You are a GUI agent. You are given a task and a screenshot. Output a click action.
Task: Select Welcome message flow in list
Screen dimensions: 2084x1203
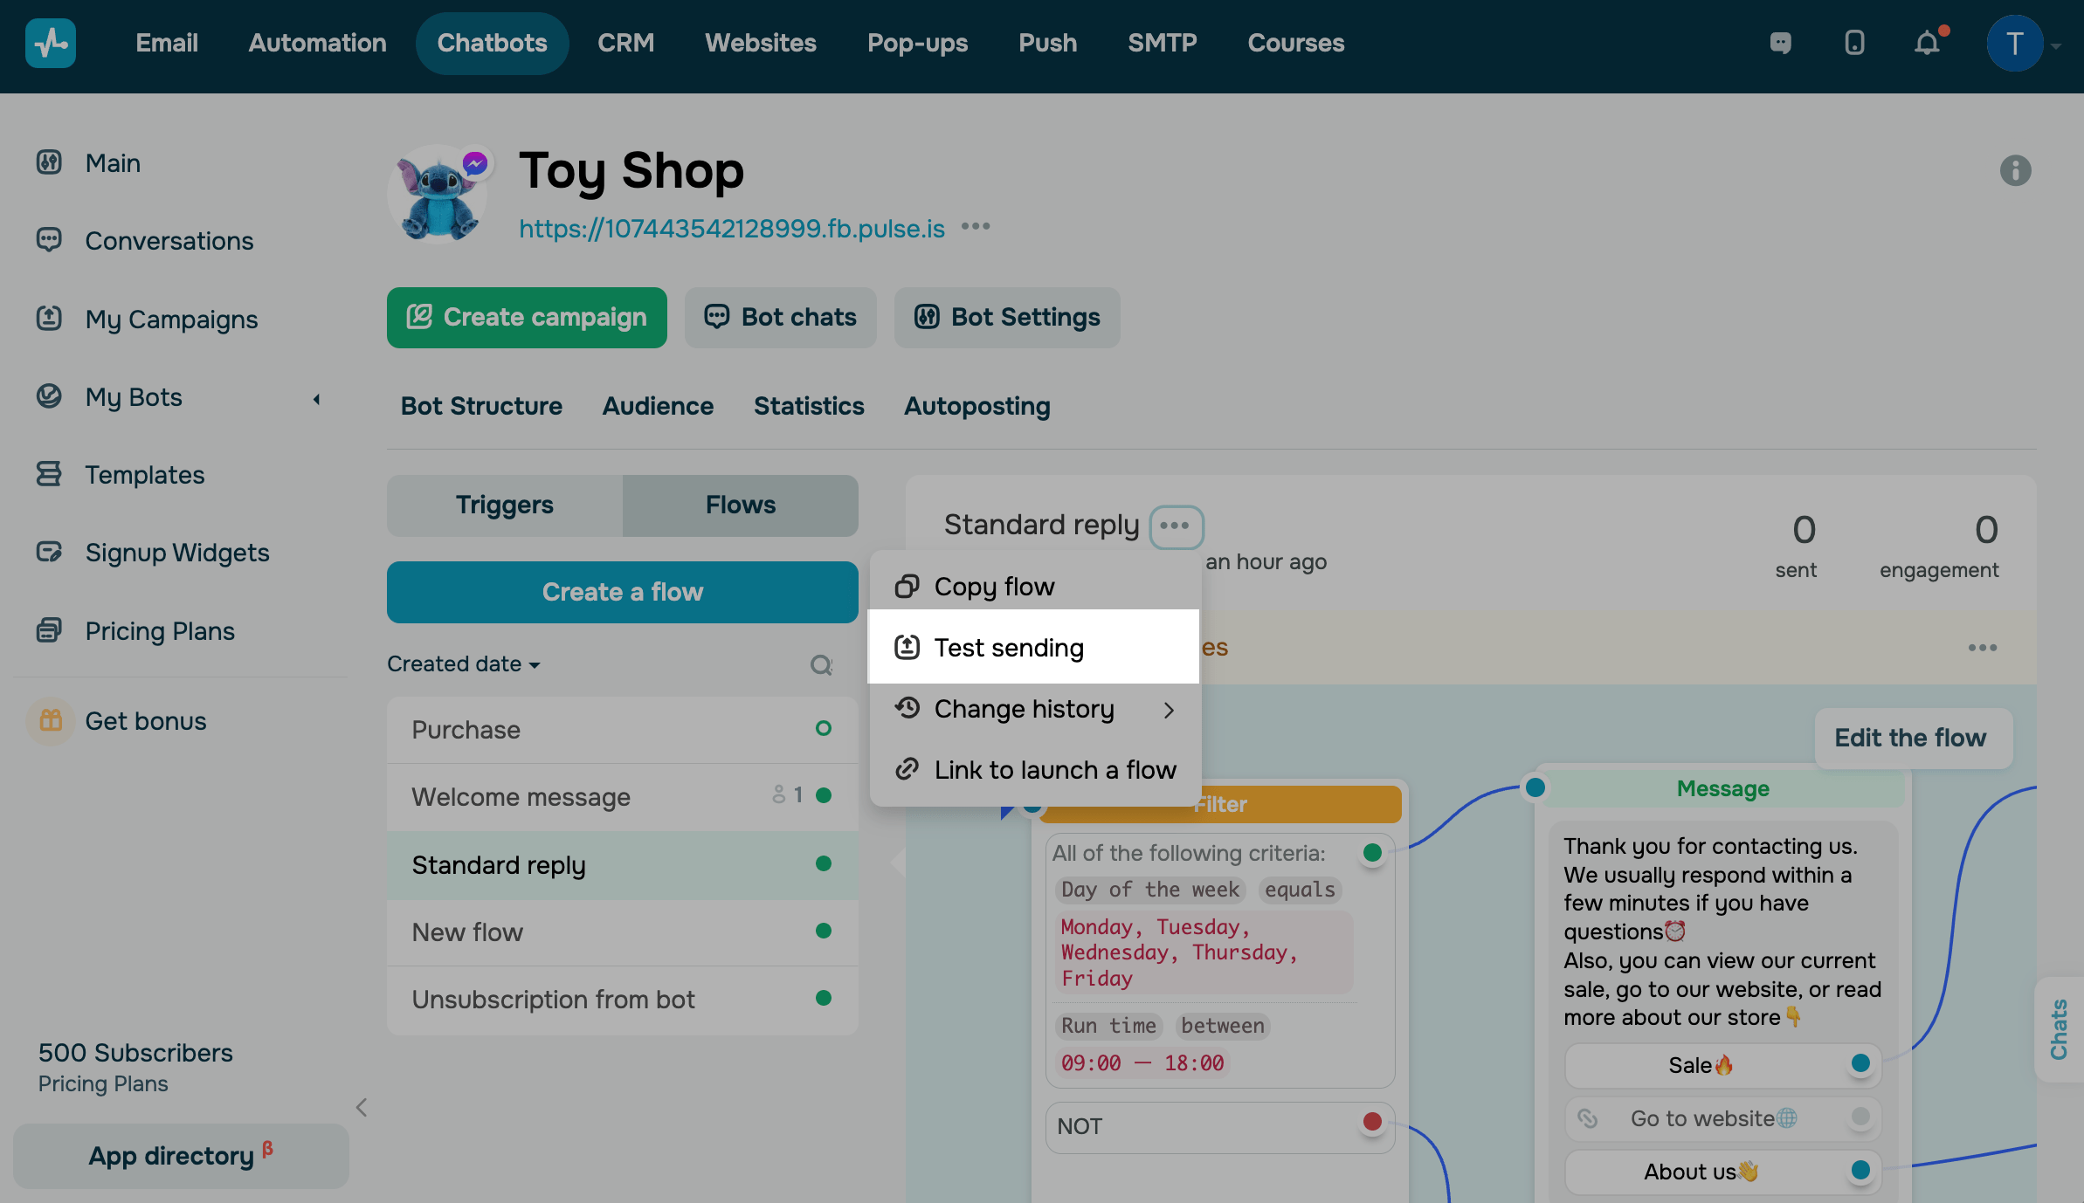[521, 797]
